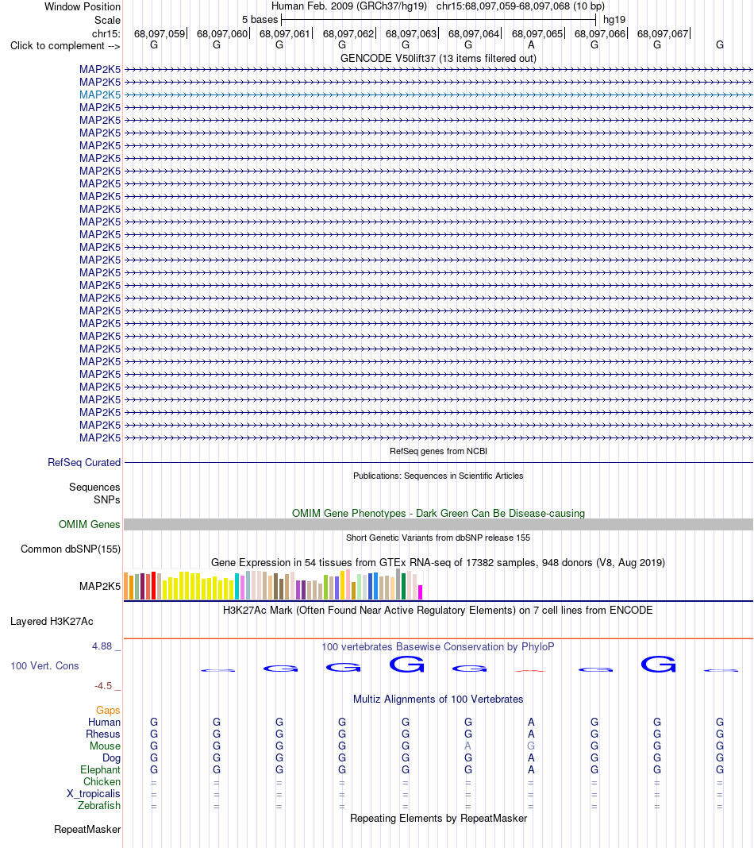Open the RefSeq Curated track label

tap(84, 462)
